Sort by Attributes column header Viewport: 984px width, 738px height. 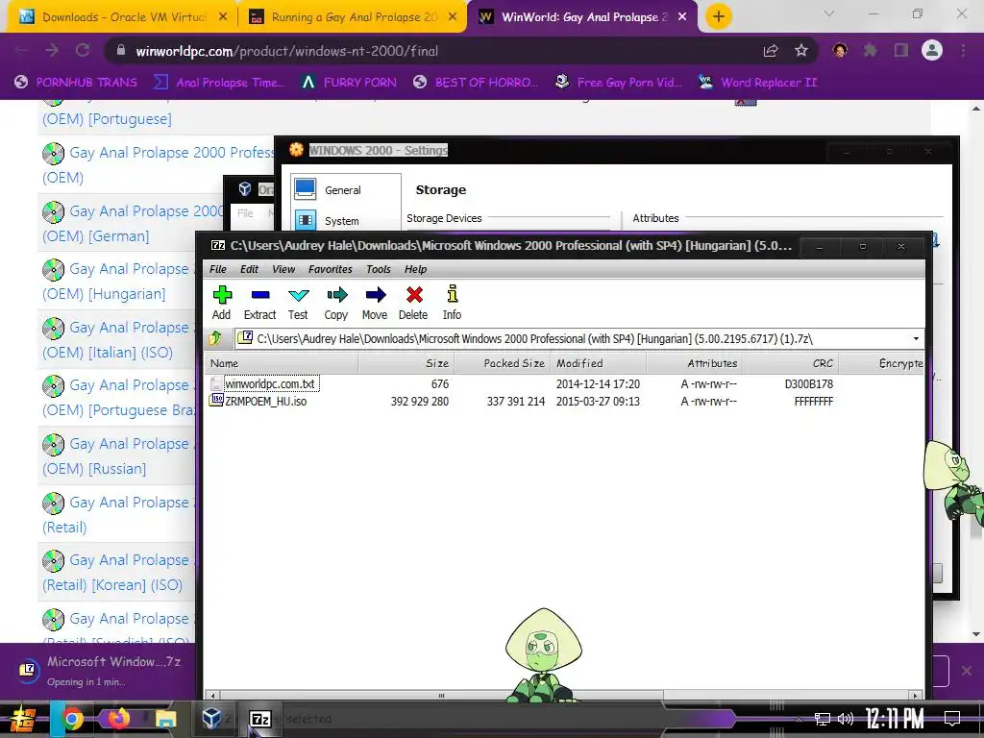click(694, 363)
